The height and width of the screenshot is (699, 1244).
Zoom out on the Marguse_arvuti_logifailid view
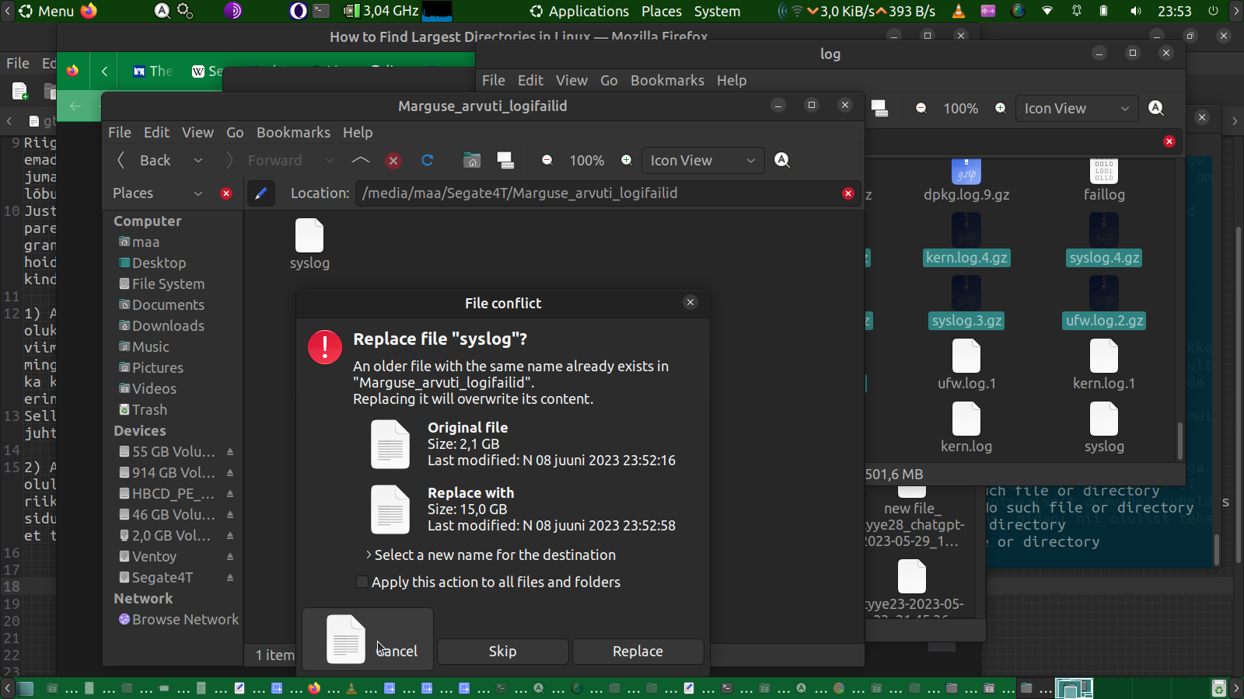pyautogui.click(x=547, y=160)
